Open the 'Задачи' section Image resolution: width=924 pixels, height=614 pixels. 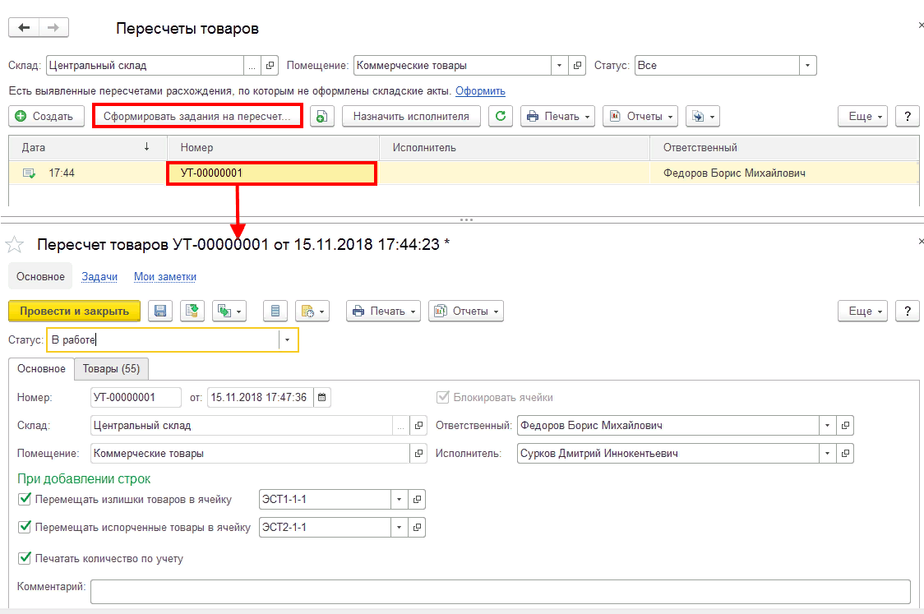coord(99,277)
